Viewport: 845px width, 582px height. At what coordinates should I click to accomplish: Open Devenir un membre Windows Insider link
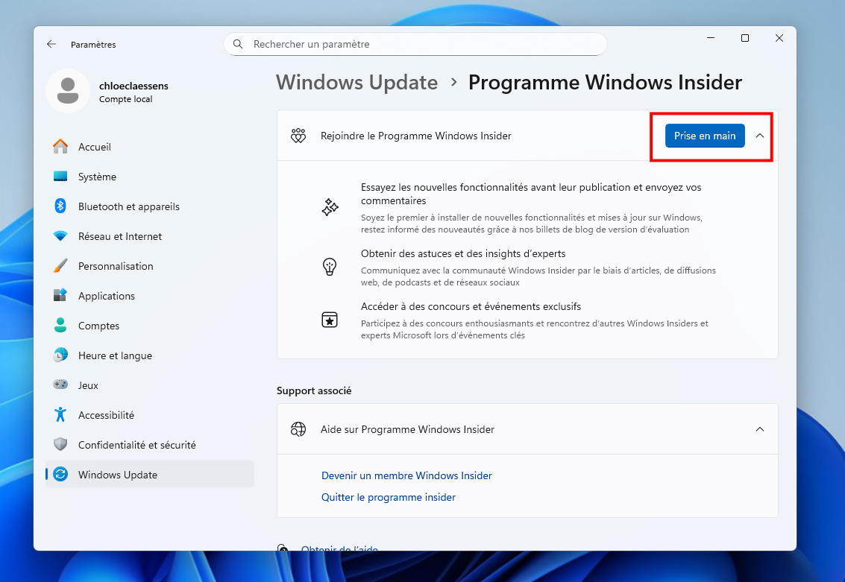point(406,475)
